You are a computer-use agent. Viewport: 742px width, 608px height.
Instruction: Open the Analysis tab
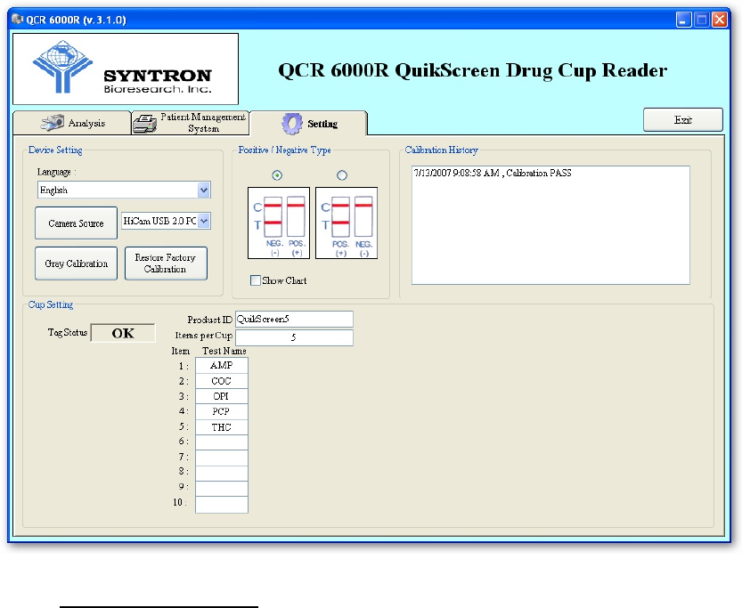click(x=72, y=123)
